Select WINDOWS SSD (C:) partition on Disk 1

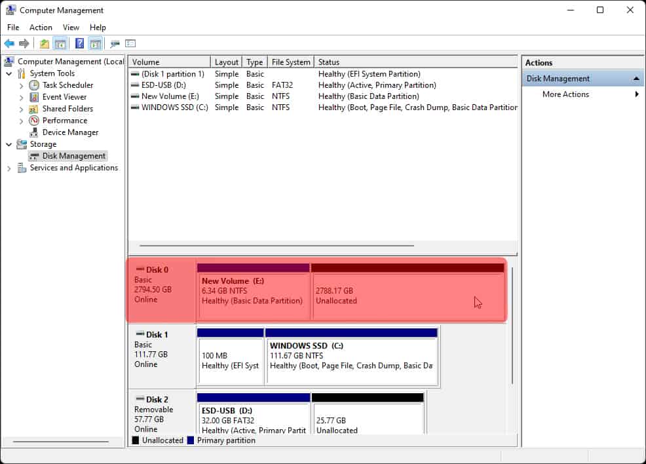(x=351, y=357)
